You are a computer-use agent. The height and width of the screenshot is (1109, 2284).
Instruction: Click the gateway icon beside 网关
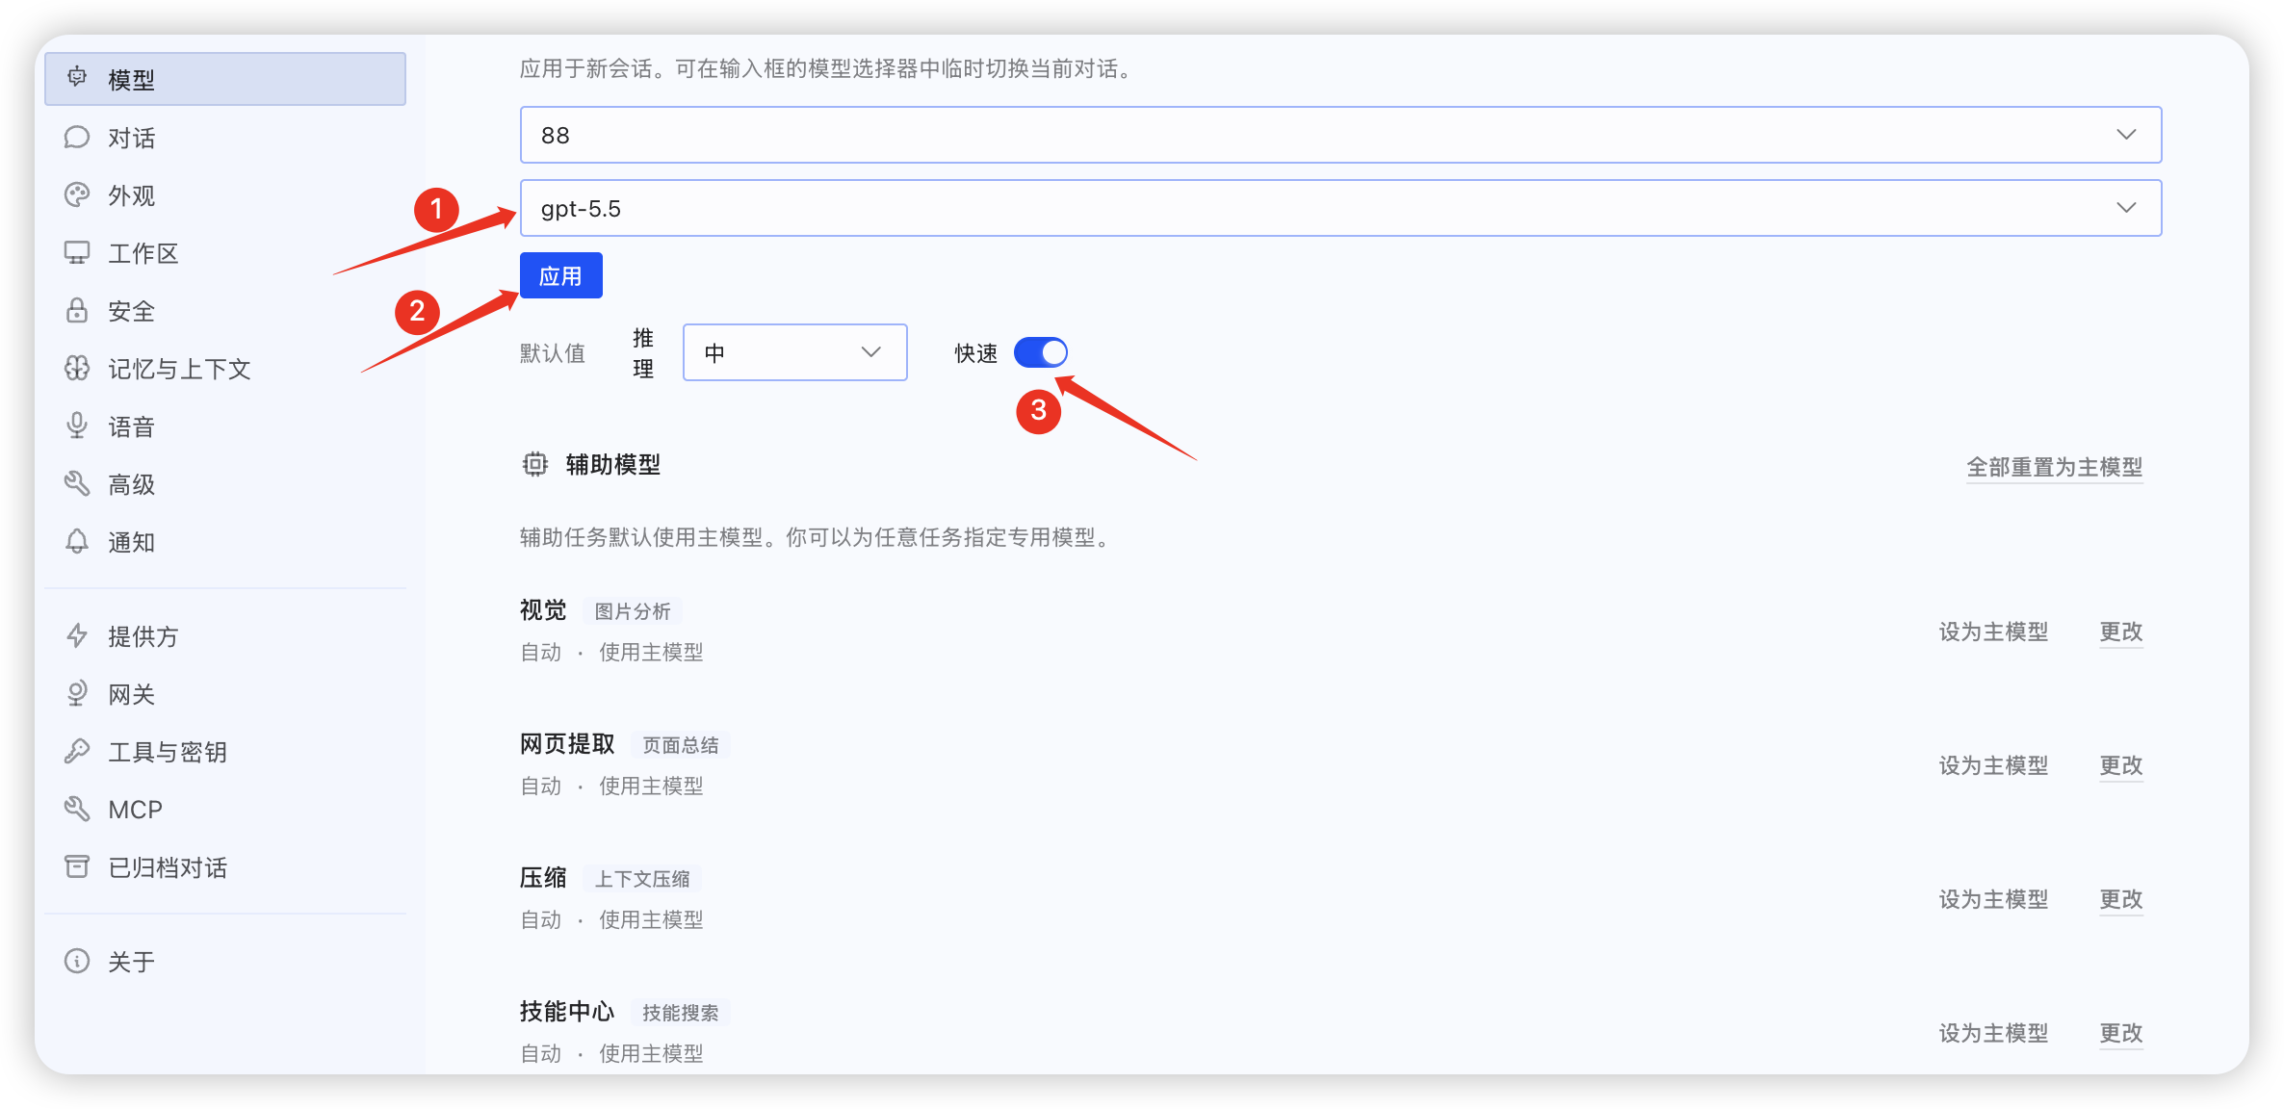77,693
